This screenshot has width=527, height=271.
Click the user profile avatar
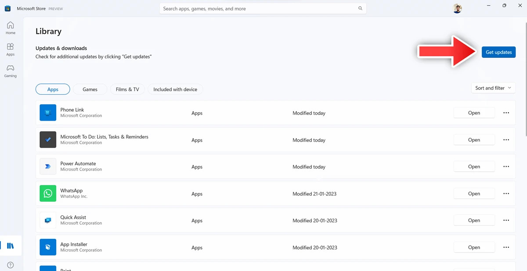point(457,8)
